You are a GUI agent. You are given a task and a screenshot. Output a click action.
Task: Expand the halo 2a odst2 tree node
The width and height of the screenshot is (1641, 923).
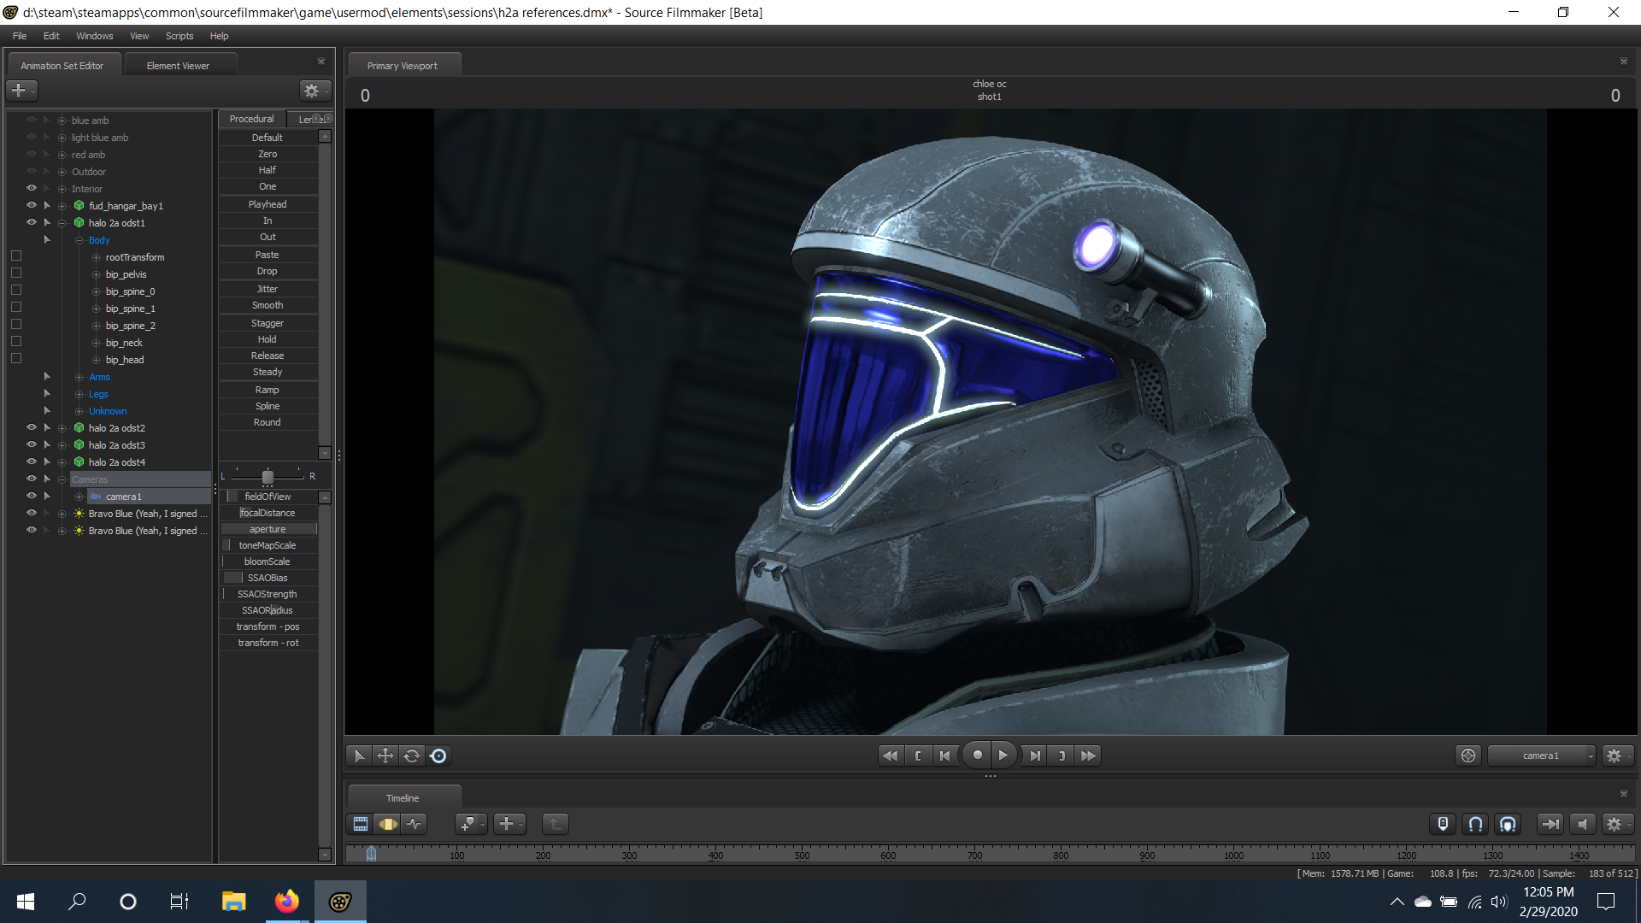(x=62, y=428)
